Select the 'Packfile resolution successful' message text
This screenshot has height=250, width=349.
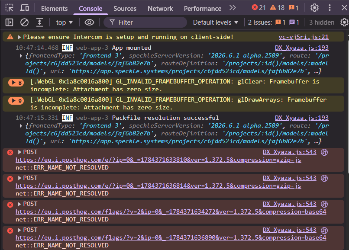tap(165, 118)
